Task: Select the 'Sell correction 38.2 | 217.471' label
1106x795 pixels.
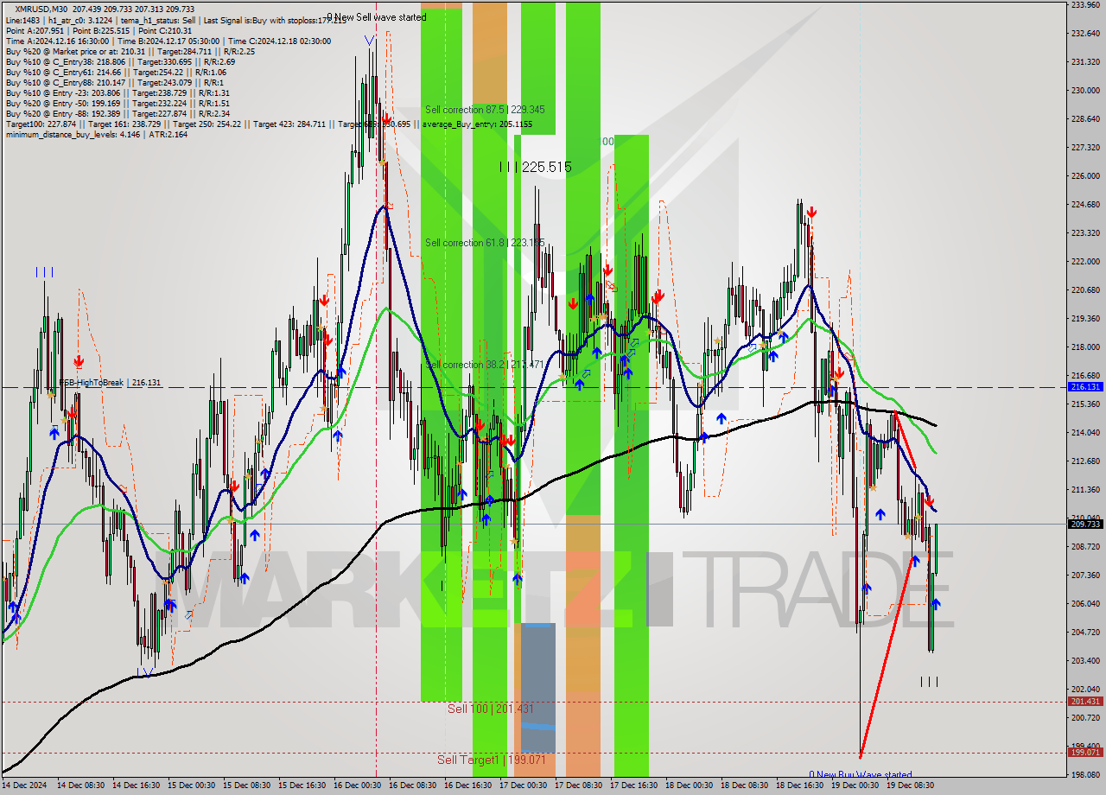Action: (485, 365)
